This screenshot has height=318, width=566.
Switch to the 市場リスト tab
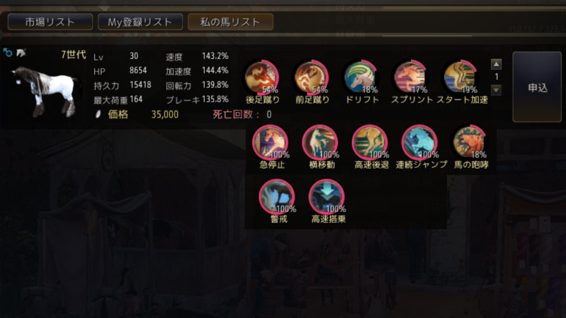coord(50,22)
